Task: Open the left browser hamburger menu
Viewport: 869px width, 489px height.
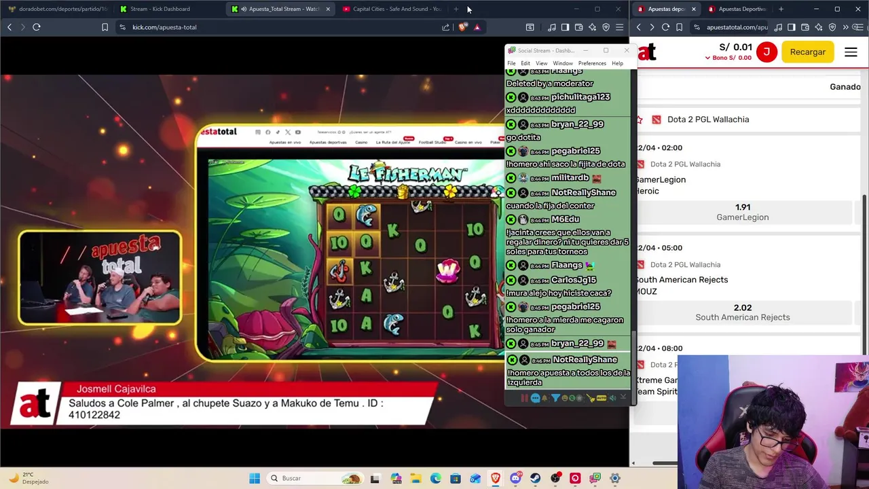Action: [x=619, y=27]
